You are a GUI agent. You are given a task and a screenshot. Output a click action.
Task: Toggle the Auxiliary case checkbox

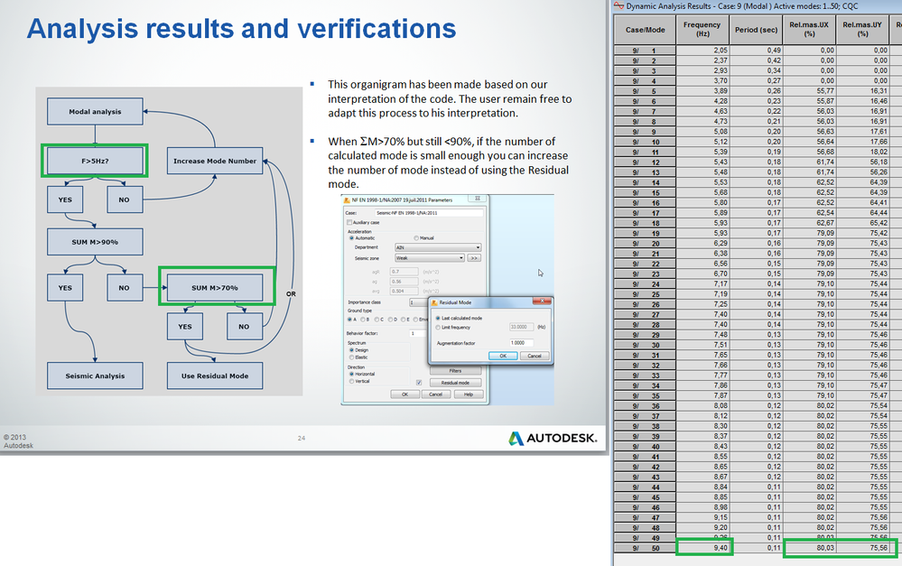click(x=349, y=222)
